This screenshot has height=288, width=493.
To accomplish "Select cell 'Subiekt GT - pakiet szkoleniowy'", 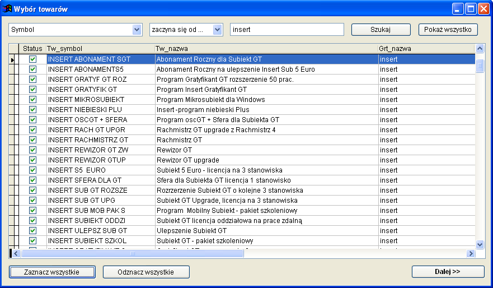I will pos(266,240).
